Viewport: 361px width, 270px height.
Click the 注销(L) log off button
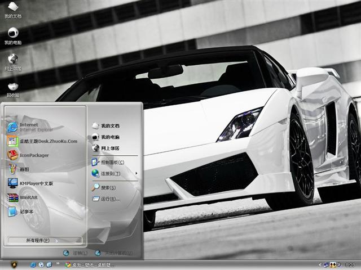pyautogui.click(x=76, y=253)
